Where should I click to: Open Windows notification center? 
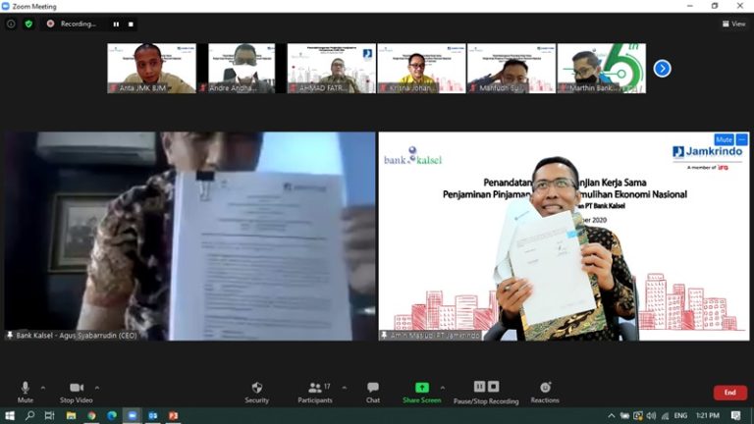tap(735, 416)
